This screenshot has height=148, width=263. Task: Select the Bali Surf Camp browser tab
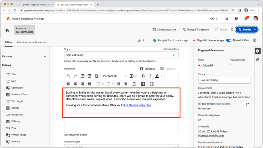75,5
